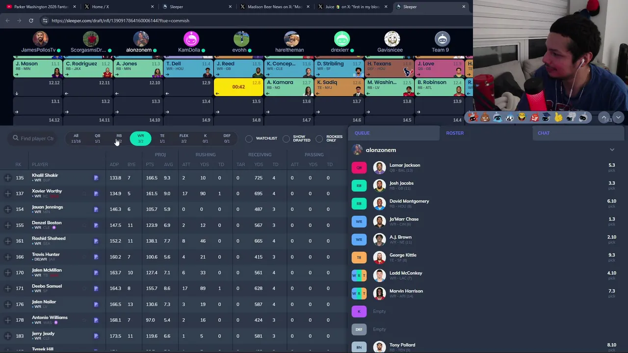Show FLEX eligible players
The image size is (628, 353).
(183, 139)
